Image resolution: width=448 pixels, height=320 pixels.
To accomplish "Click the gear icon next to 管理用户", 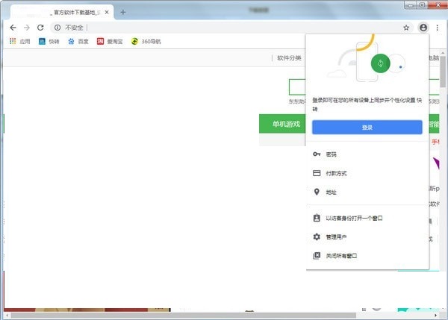I will [317, 236].
